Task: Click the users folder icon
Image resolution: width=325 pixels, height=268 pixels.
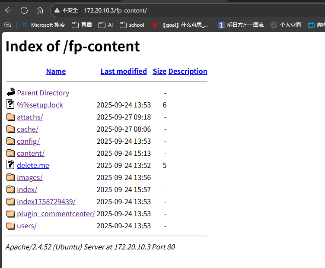Action: tap(11, 226)
